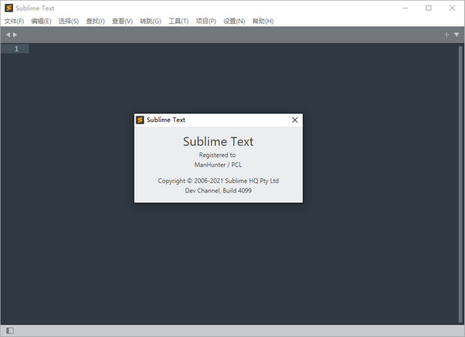Open the 设置(N) menu
The height and width of the screenshot is (337, 465).
coord(234,21)
